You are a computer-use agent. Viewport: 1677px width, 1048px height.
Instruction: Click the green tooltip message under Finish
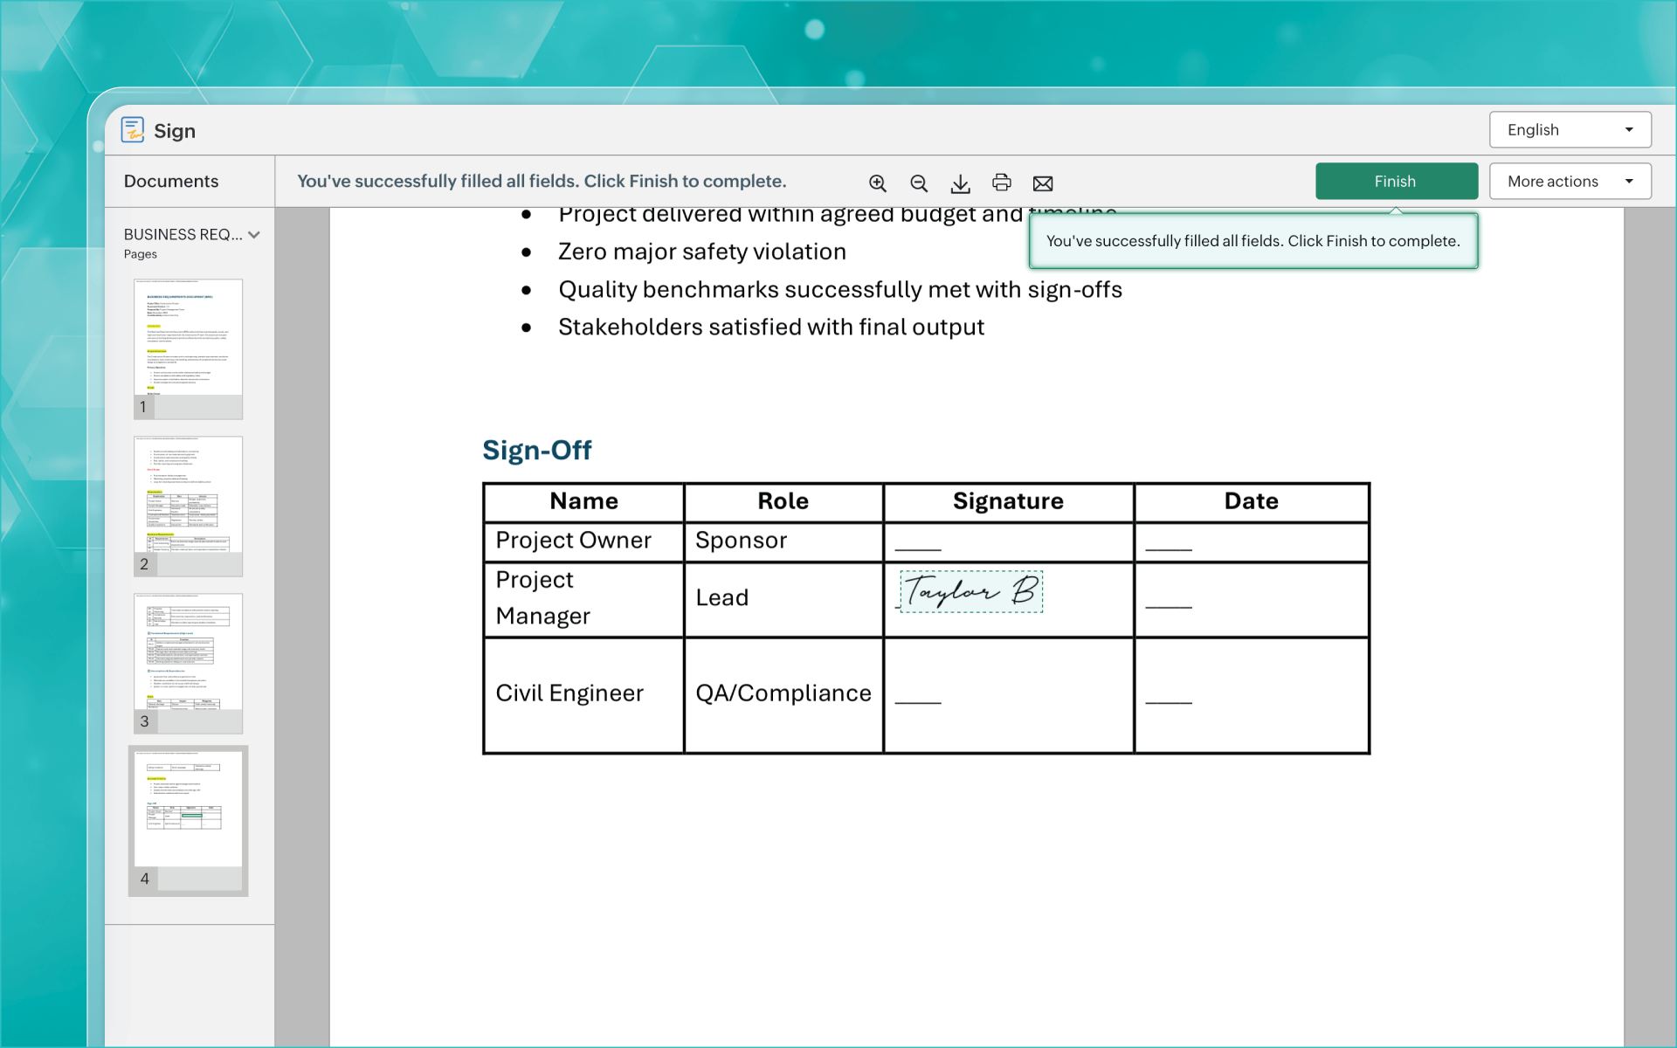[1253, 241]
